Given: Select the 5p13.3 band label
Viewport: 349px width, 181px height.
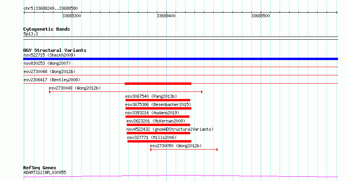Looking at the screenshot, I should pyautogui.click(x=31, y=34).
